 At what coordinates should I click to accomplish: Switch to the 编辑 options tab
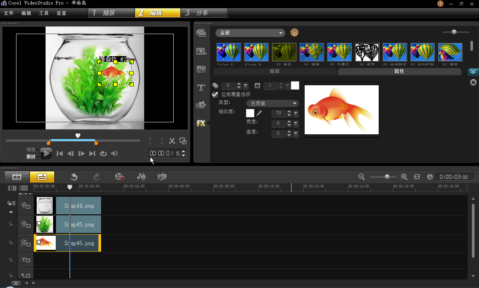click(x=275, y=71)
